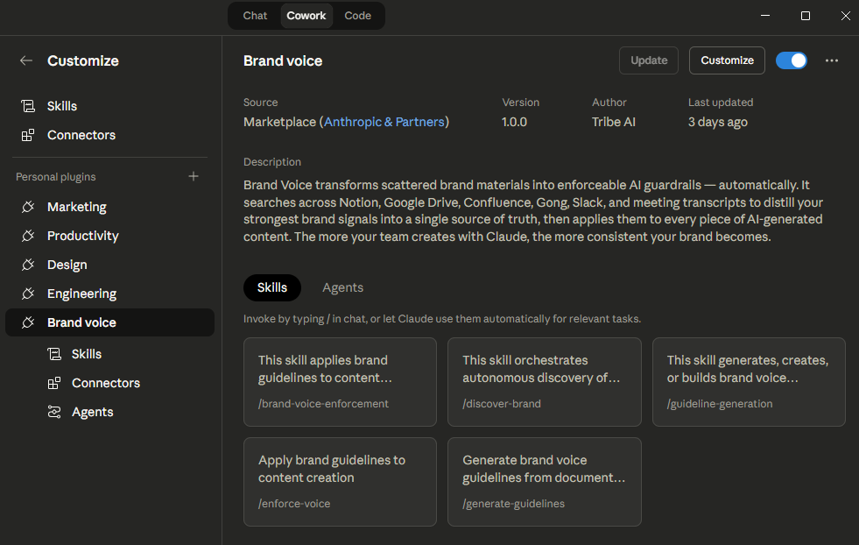Click Skills icon under Brand voice
Viewport: 859px width, 545px height.
pyautogui.click(x=54, y=354)
